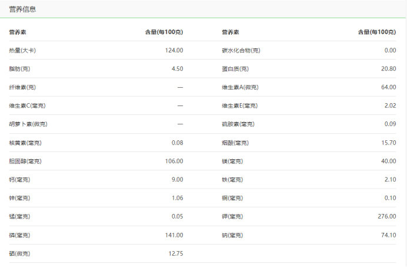Click the 276.00 potassium value
Viewport: 407px width, 267px height.
click(x=386, y=216)
